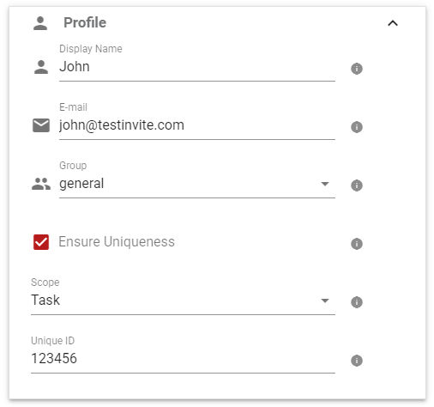The image size is (434, 407).
Task: Click the info icon next to E-mail
Action: click(357, 127)
